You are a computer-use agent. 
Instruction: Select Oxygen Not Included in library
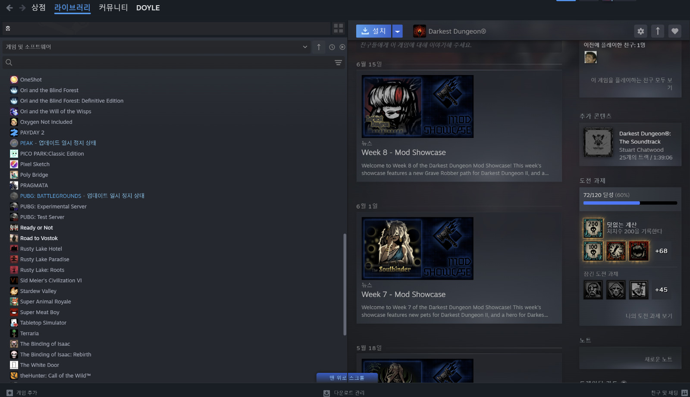[x=46, y=122]
